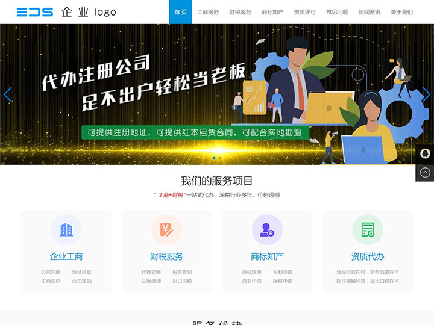434x325 pixels.
Task: Open the 公司注册 link
Action: coord(51,272)
